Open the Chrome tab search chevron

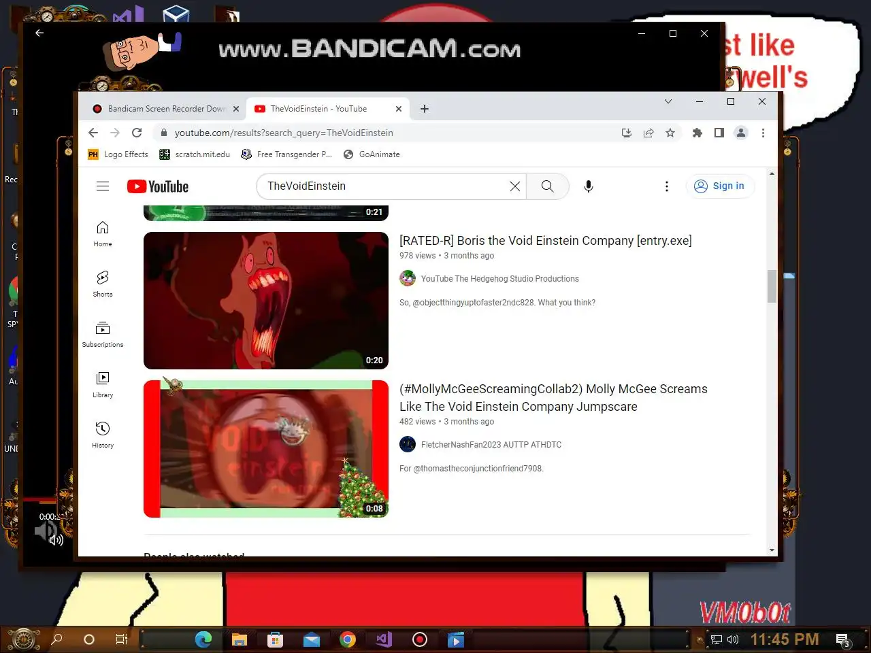[x=668, y=101]
